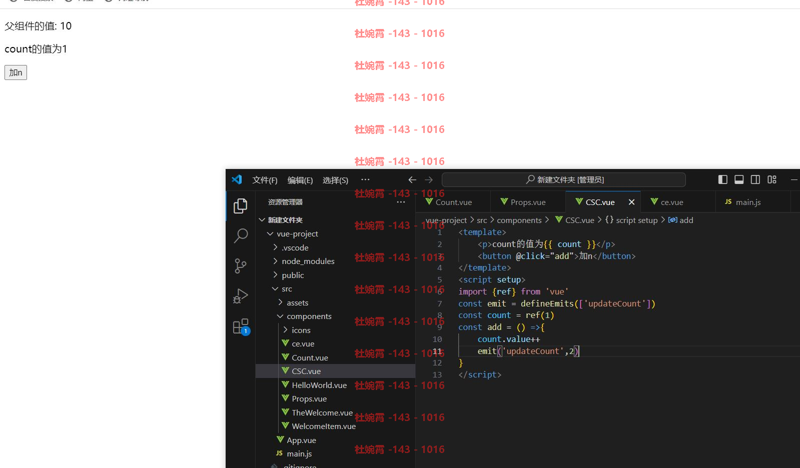Image resolution: width=800 pixels, height=468 pixels.
Task: Open the Extensions view with badge
Action: [x=241, y=326]
